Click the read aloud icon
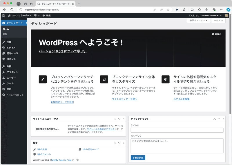This screenshot has height=165, width=232. tap(162, 10)
